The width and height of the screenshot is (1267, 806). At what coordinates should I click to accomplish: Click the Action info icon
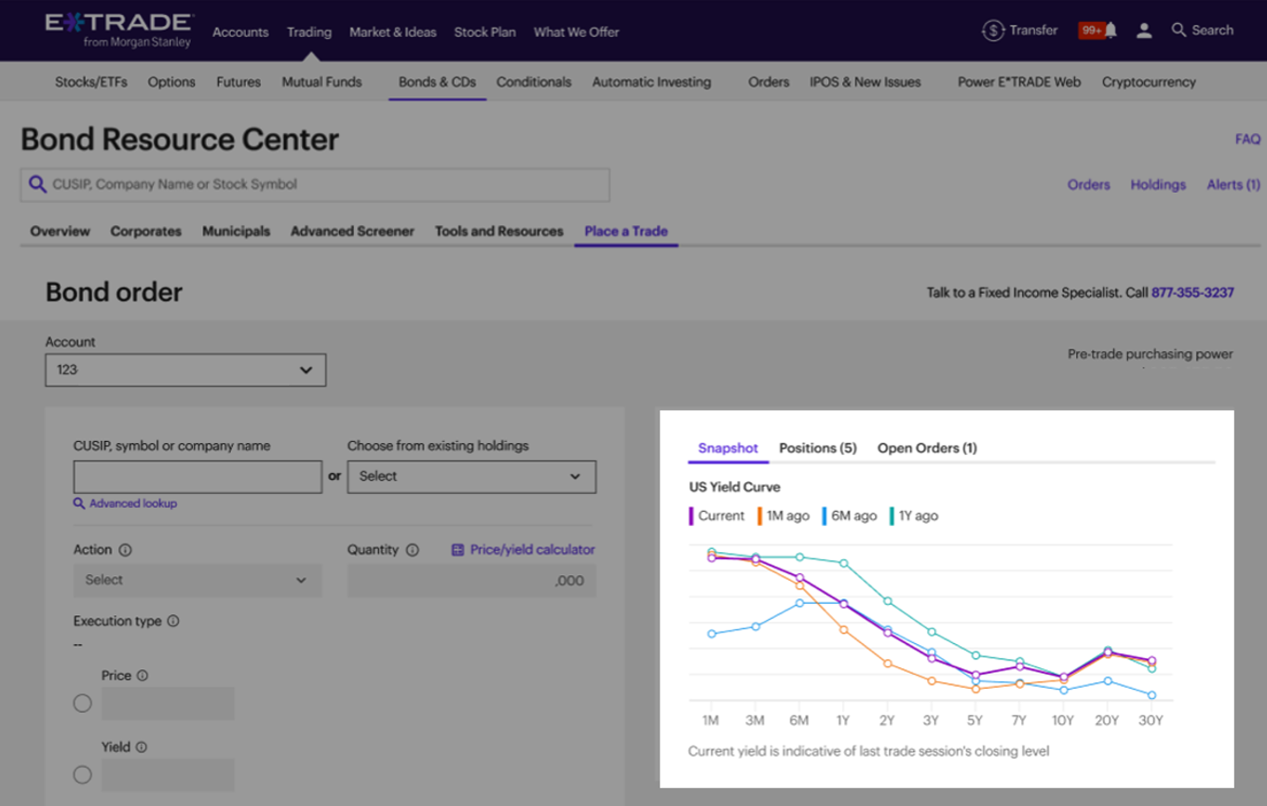tap(123, 549)
